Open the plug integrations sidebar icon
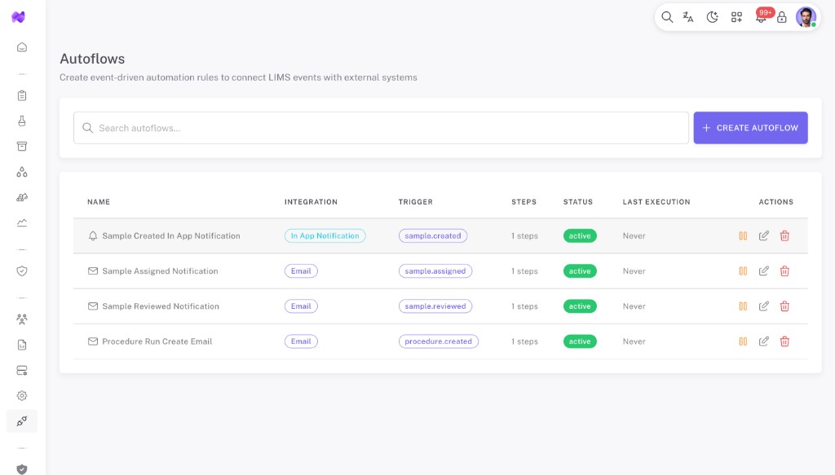The width and height of the screenshot is (835, 475). (x=22, y=421)
